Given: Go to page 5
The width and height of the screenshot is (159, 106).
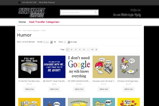Looking at the screenshot, I should point(84,50).
